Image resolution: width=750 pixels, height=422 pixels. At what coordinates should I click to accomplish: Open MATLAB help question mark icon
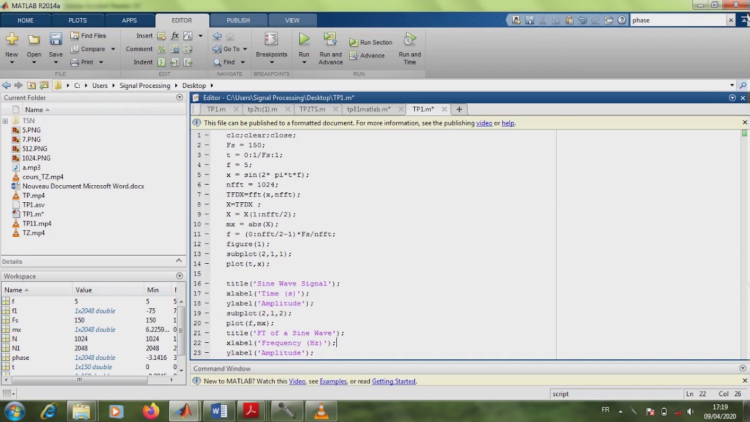(622, 20)
